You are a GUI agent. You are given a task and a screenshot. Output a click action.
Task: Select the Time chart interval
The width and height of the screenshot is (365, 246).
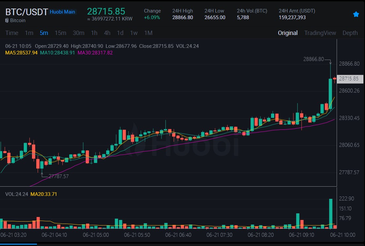[x=12, y=33]
